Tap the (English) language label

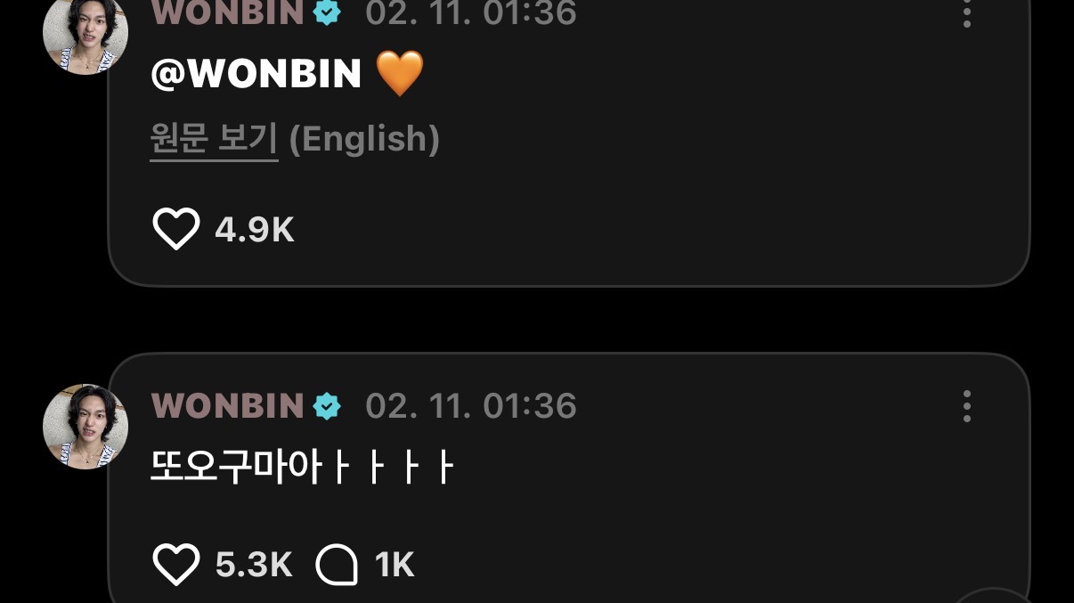click(365, 139)
